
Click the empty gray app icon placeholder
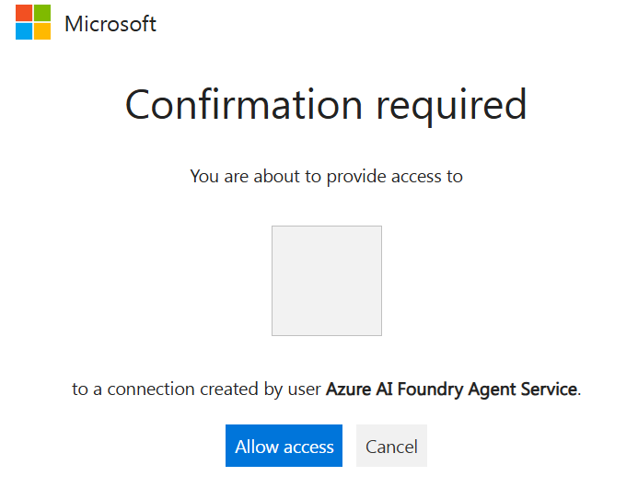[x=327, y=281]
